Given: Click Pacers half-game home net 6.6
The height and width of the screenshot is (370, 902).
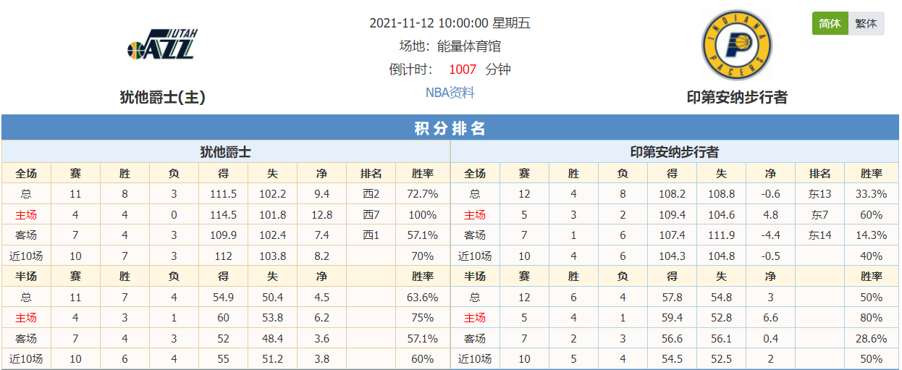Looking at the screenshot, I should (771, 318).
